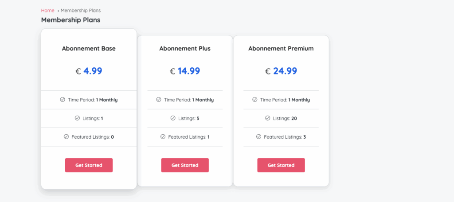Click the checkmark icon beside Premium Listings: 20
This screenshot has height=202, width=454.
pos(268,118)
